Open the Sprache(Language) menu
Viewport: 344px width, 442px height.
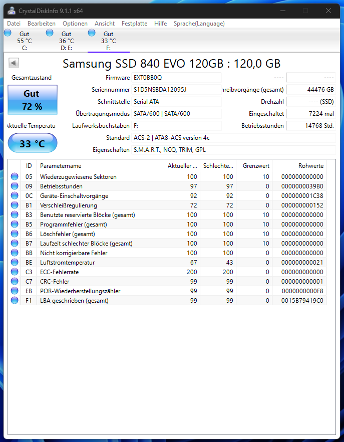click(199, 24)
